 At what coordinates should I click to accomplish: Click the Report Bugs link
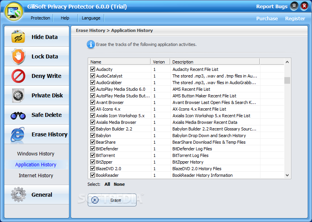click(x=272, y=7)
